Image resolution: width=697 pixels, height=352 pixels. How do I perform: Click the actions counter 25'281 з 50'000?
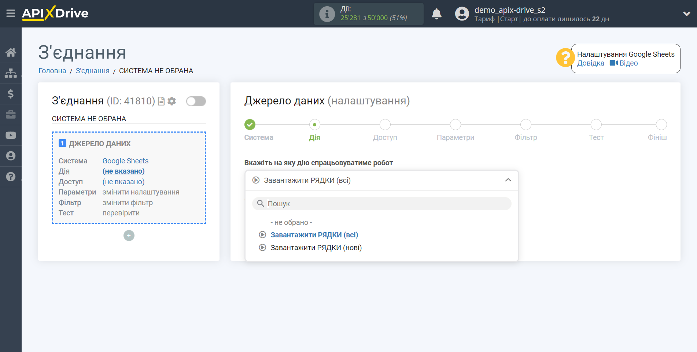(373, 18)
